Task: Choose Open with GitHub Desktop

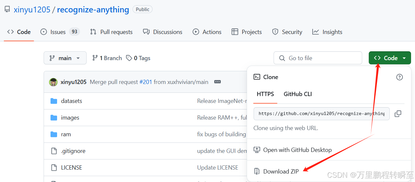Action: click(297, 150)
